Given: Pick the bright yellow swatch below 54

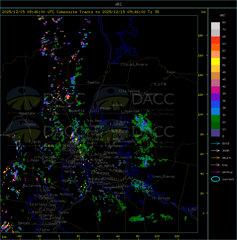Looking at the screenshot, I should [215, 62].
